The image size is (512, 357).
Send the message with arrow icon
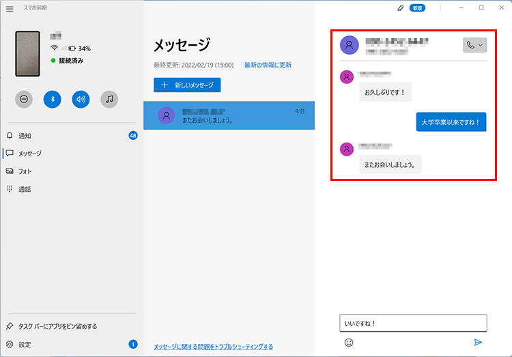tap(478, 343)
